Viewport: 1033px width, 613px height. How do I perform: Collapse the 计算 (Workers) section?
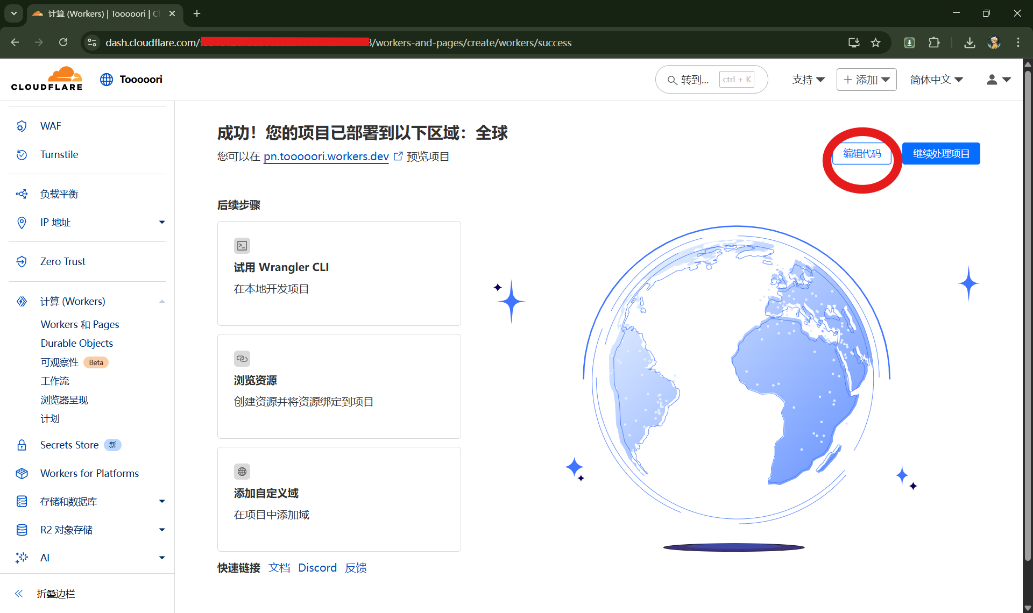161,302
